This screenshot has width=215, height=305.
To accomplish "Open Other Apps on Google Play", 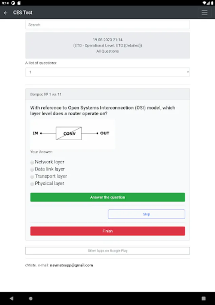I will [x=107, y=251].
